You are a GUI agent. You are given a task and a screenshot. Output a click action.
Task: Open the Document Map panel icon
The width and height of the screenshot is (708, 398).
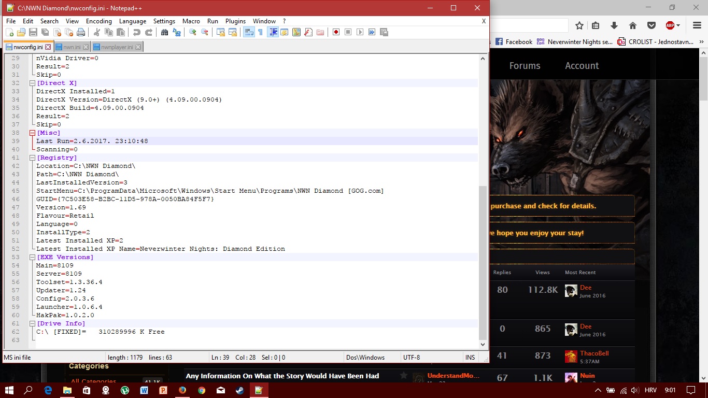coord(296,32)
